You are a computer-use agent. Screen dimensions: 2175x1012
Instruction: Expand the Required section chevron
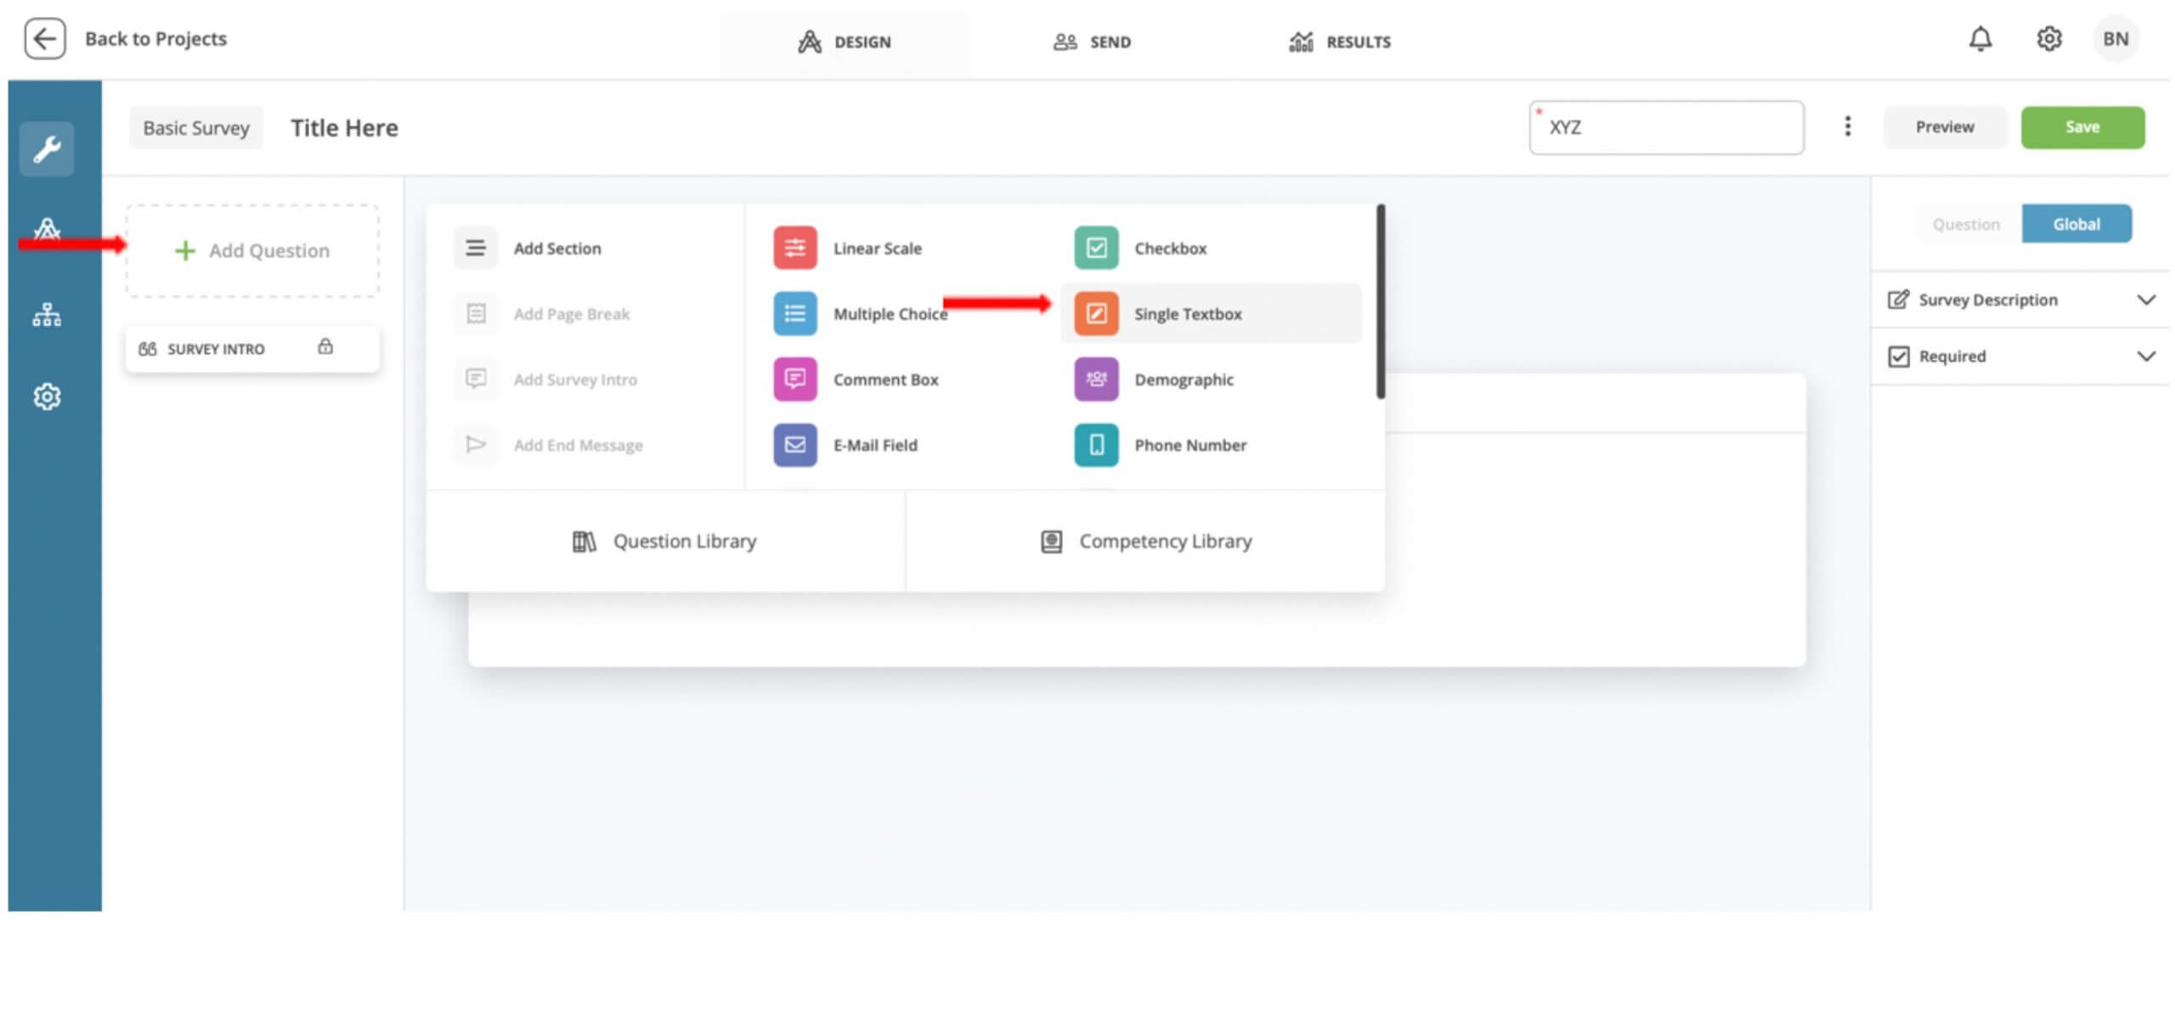pyautogui.click(x=2146, y=357)
